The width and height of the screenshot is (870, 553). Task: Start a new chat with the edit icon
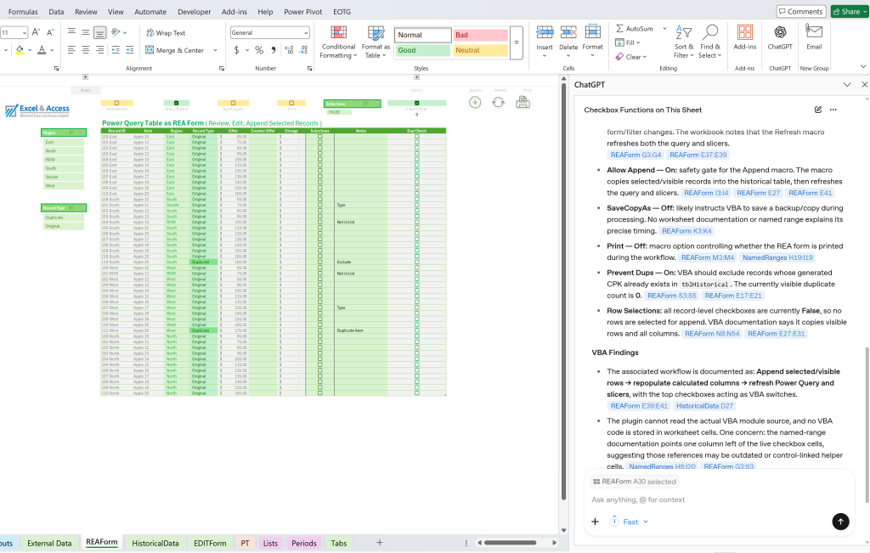[x=818, y=110]
